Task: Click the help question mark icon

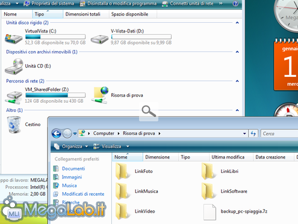Action: coord(235,4)
